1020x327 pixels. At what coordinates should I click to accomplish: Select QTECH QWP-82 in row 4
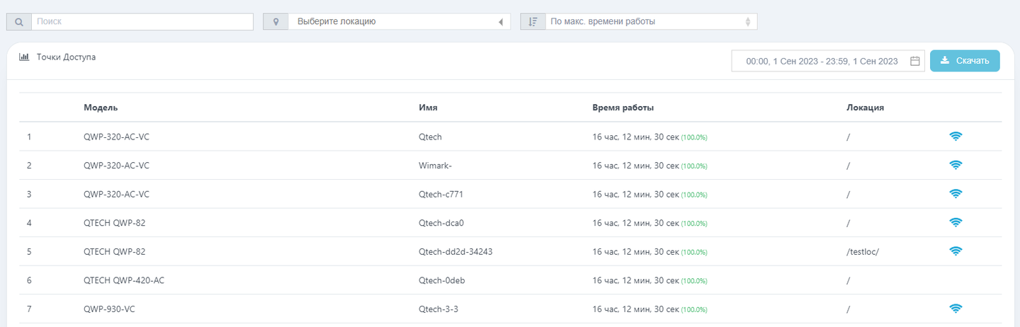[x=115, y=222]
